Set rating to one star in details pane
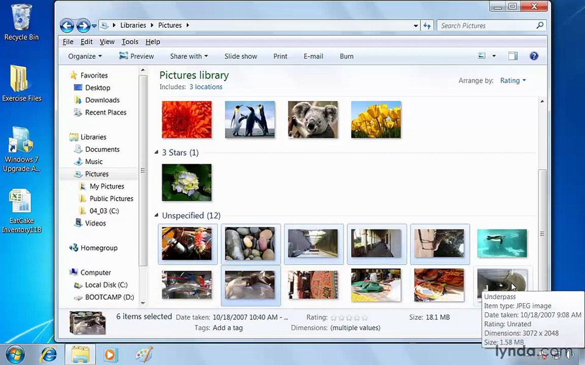This screenshot has width=585, height=365. point(334,318)
